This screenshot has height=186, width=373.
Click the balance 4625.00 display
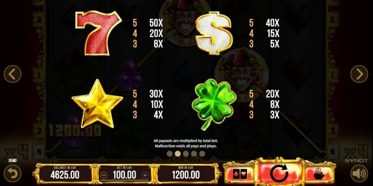65,174
